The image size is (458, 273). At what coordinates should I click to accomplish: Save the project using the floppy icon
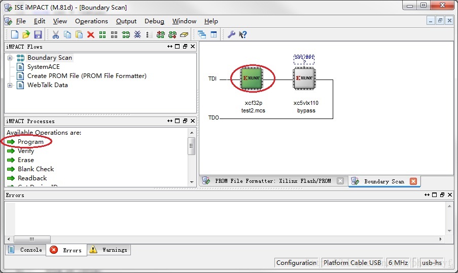(x=38, y=34)
